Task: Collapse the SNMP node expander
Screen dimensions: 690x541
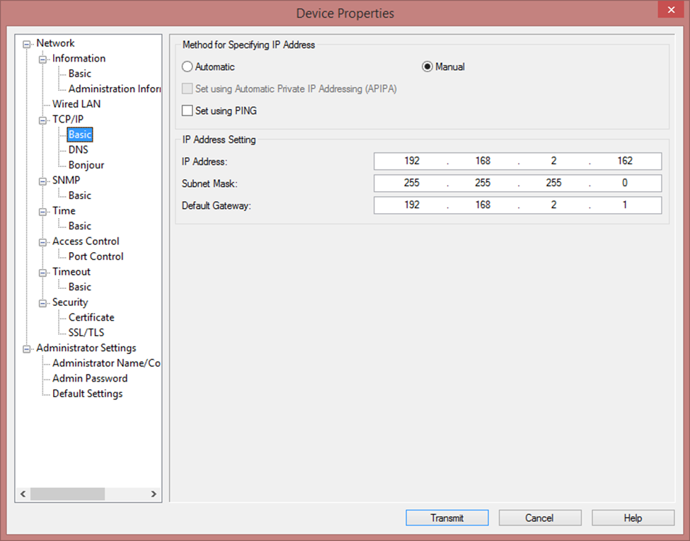Action: click(x=42, y=181)
